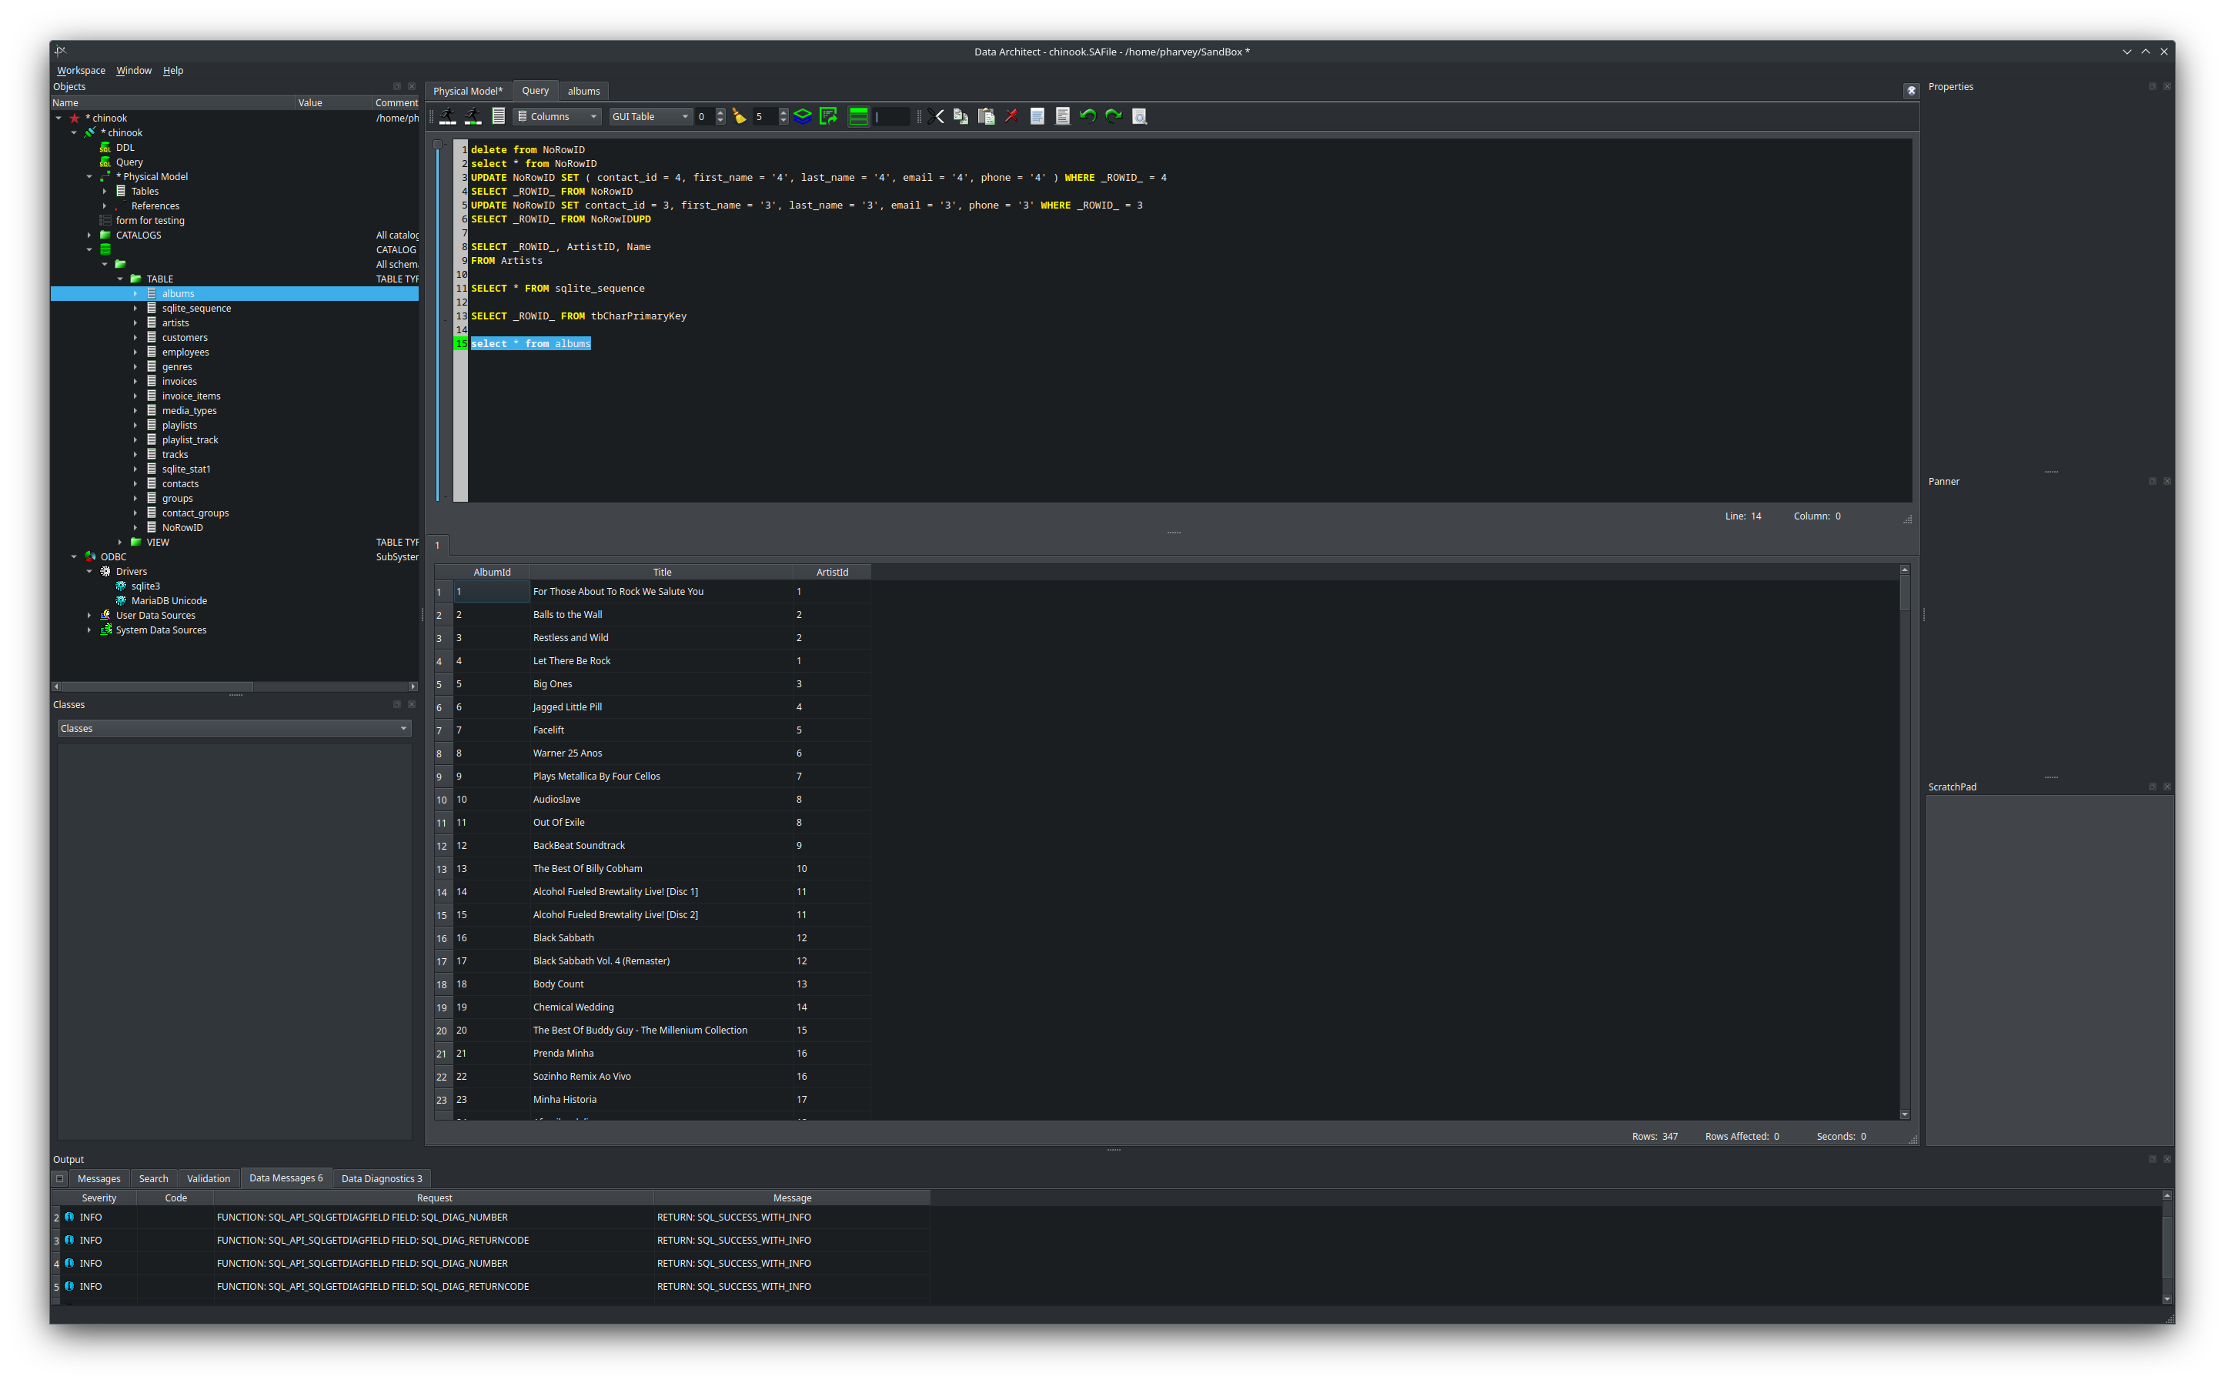Expand the albums table in the tree
This screenshot has height=1383, width=2225.
136,292
